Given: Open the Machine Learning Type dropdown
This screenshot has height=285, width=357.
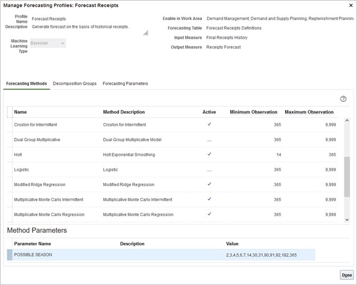Looking at the screenshot, I should pyautogui.click(x=48, y=43).
